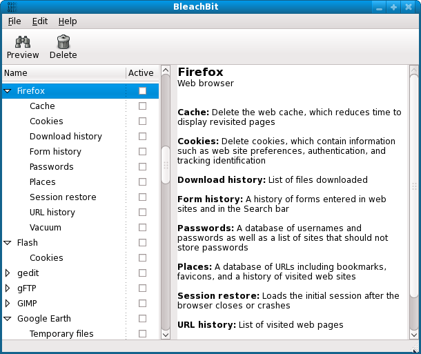Image resolution: width=421 pixels, height=354 pixels.
Task: Maximize the BleachBit window
Action: (x=394, y=7)
